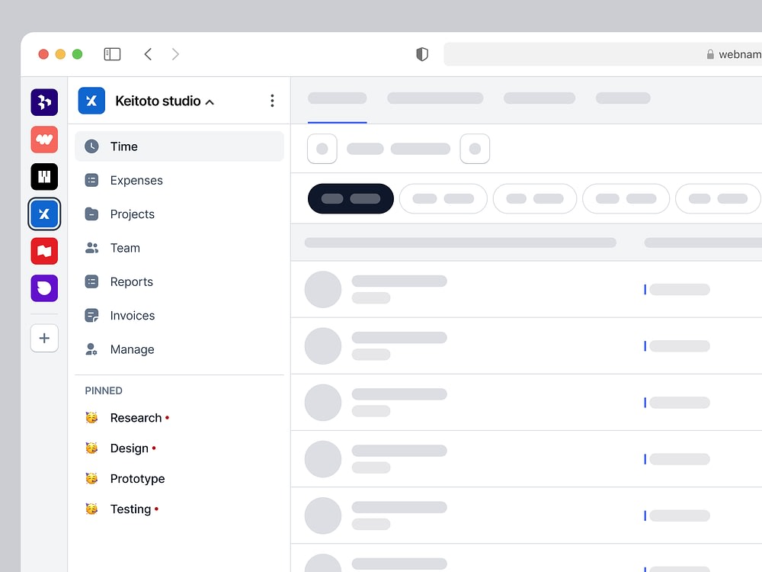Open the privacy shield icon
Viewport: 762px width, 572px height.
pyautogui.click(x=422, y=54)
